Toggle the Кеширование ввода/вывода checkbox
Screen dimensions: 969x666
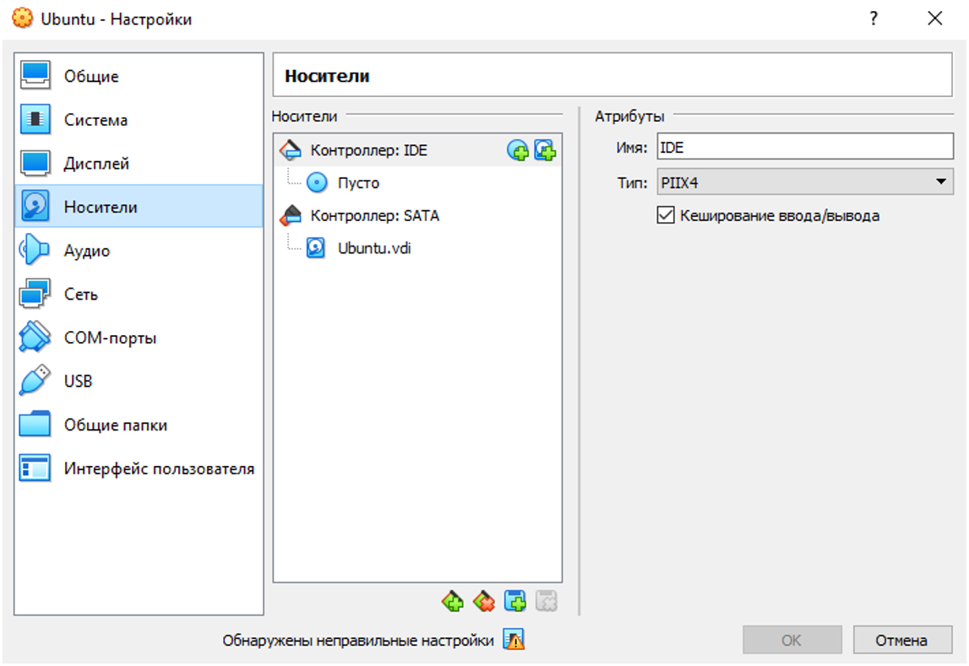click(666, 215)
